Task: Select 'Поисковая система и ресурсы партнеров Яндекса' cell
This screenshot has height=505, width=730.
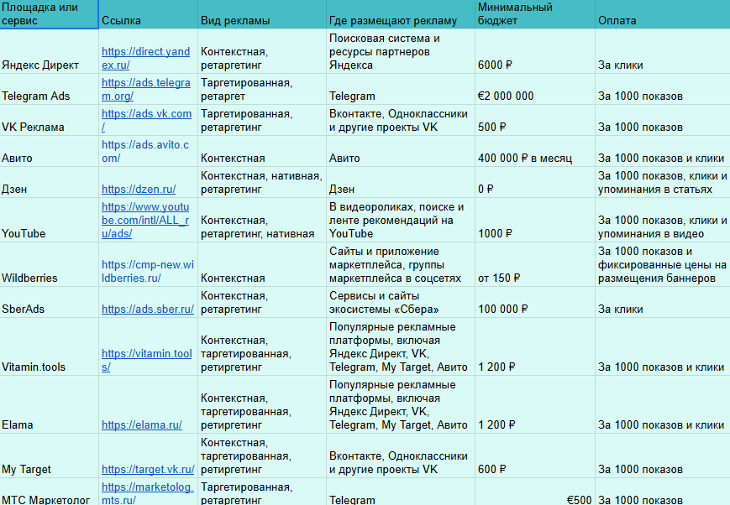Action: pos(401,51)
